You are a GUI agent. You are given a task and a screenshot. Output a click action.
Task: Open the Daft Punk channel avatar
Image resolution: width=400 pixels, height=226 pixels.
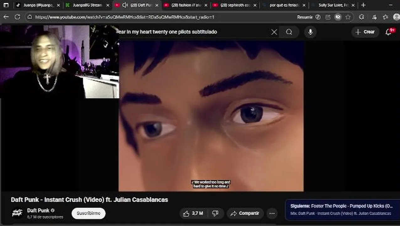click(x=17, y=213)
